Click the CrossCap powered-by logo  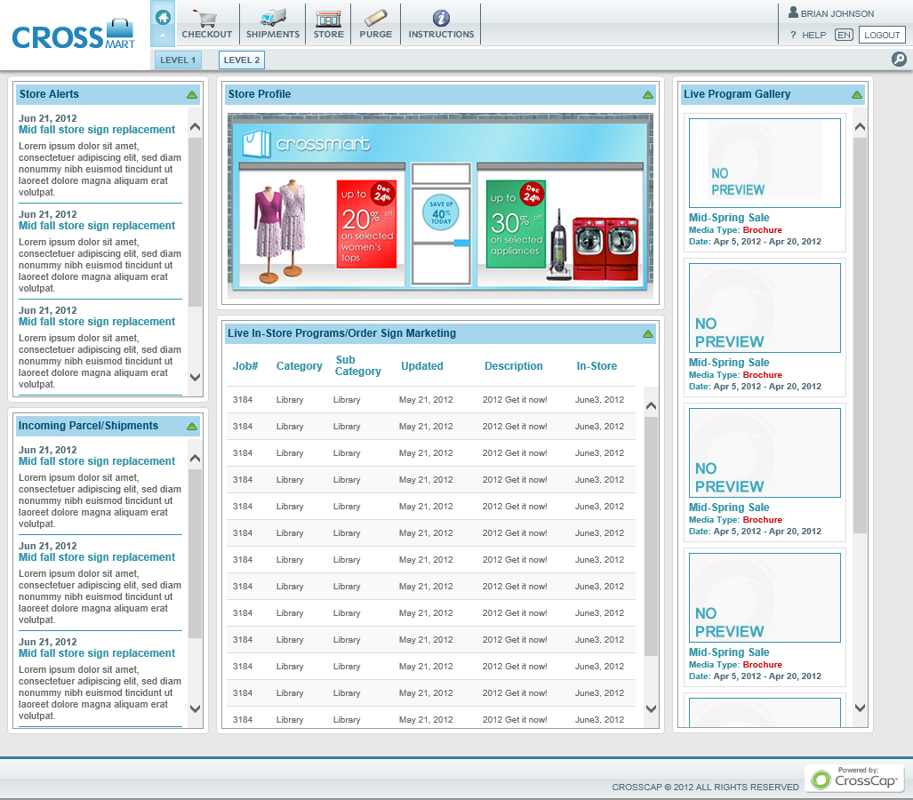pyautogui.click(x=854, y=779)
